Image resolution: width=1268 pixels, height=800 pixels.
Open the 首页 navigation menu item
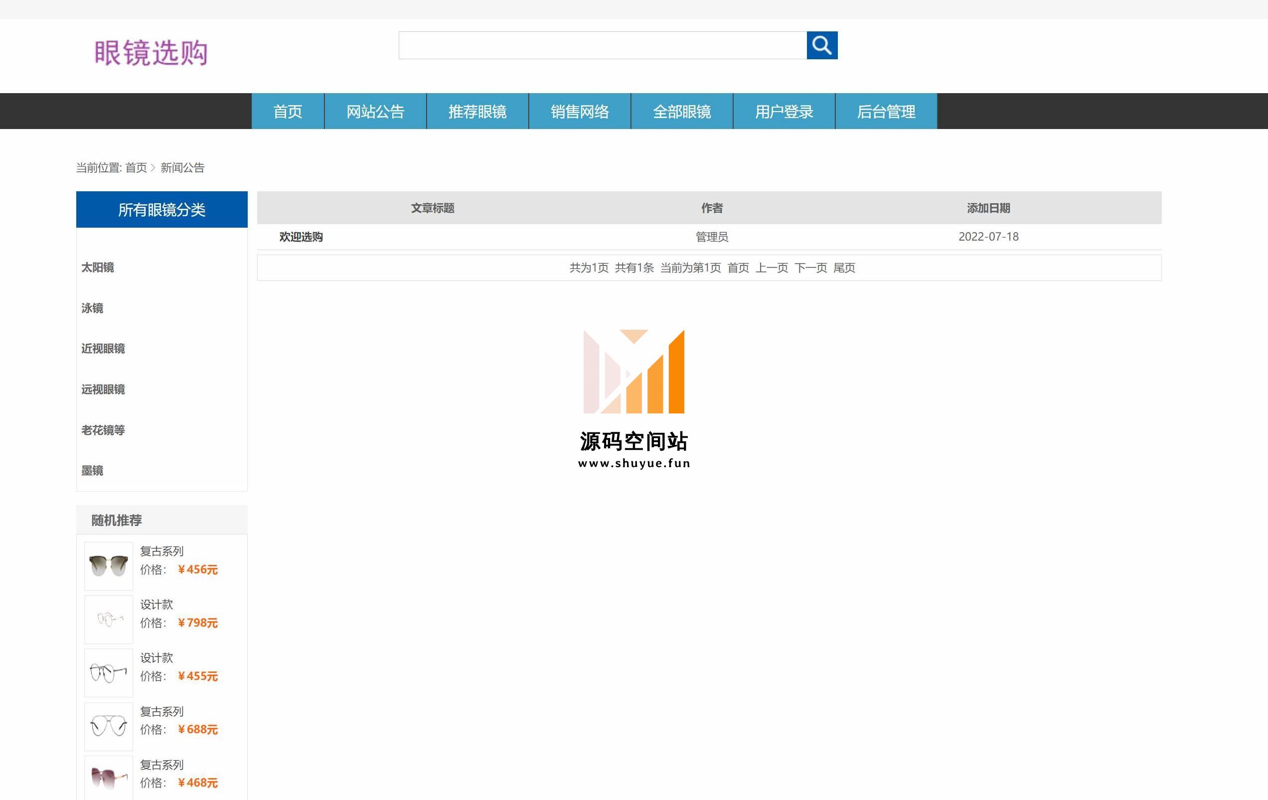(288, 111)
